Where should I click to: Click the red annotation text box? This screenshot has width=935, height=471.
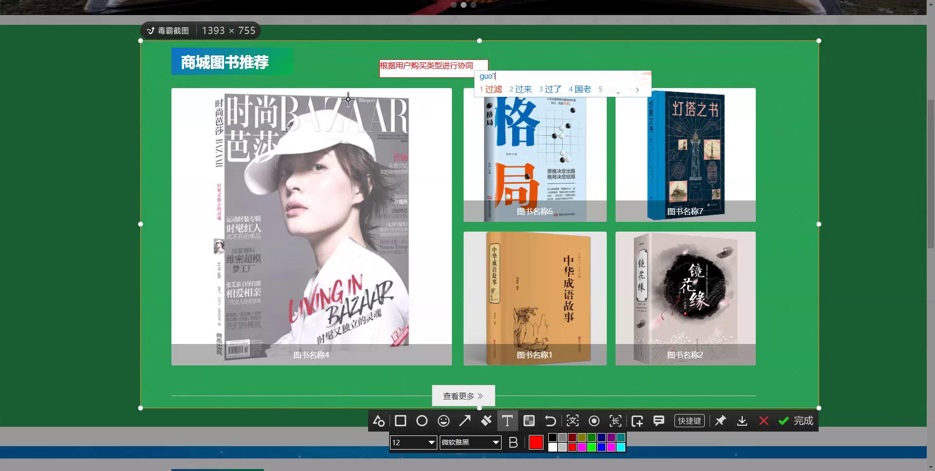point(433,69)
